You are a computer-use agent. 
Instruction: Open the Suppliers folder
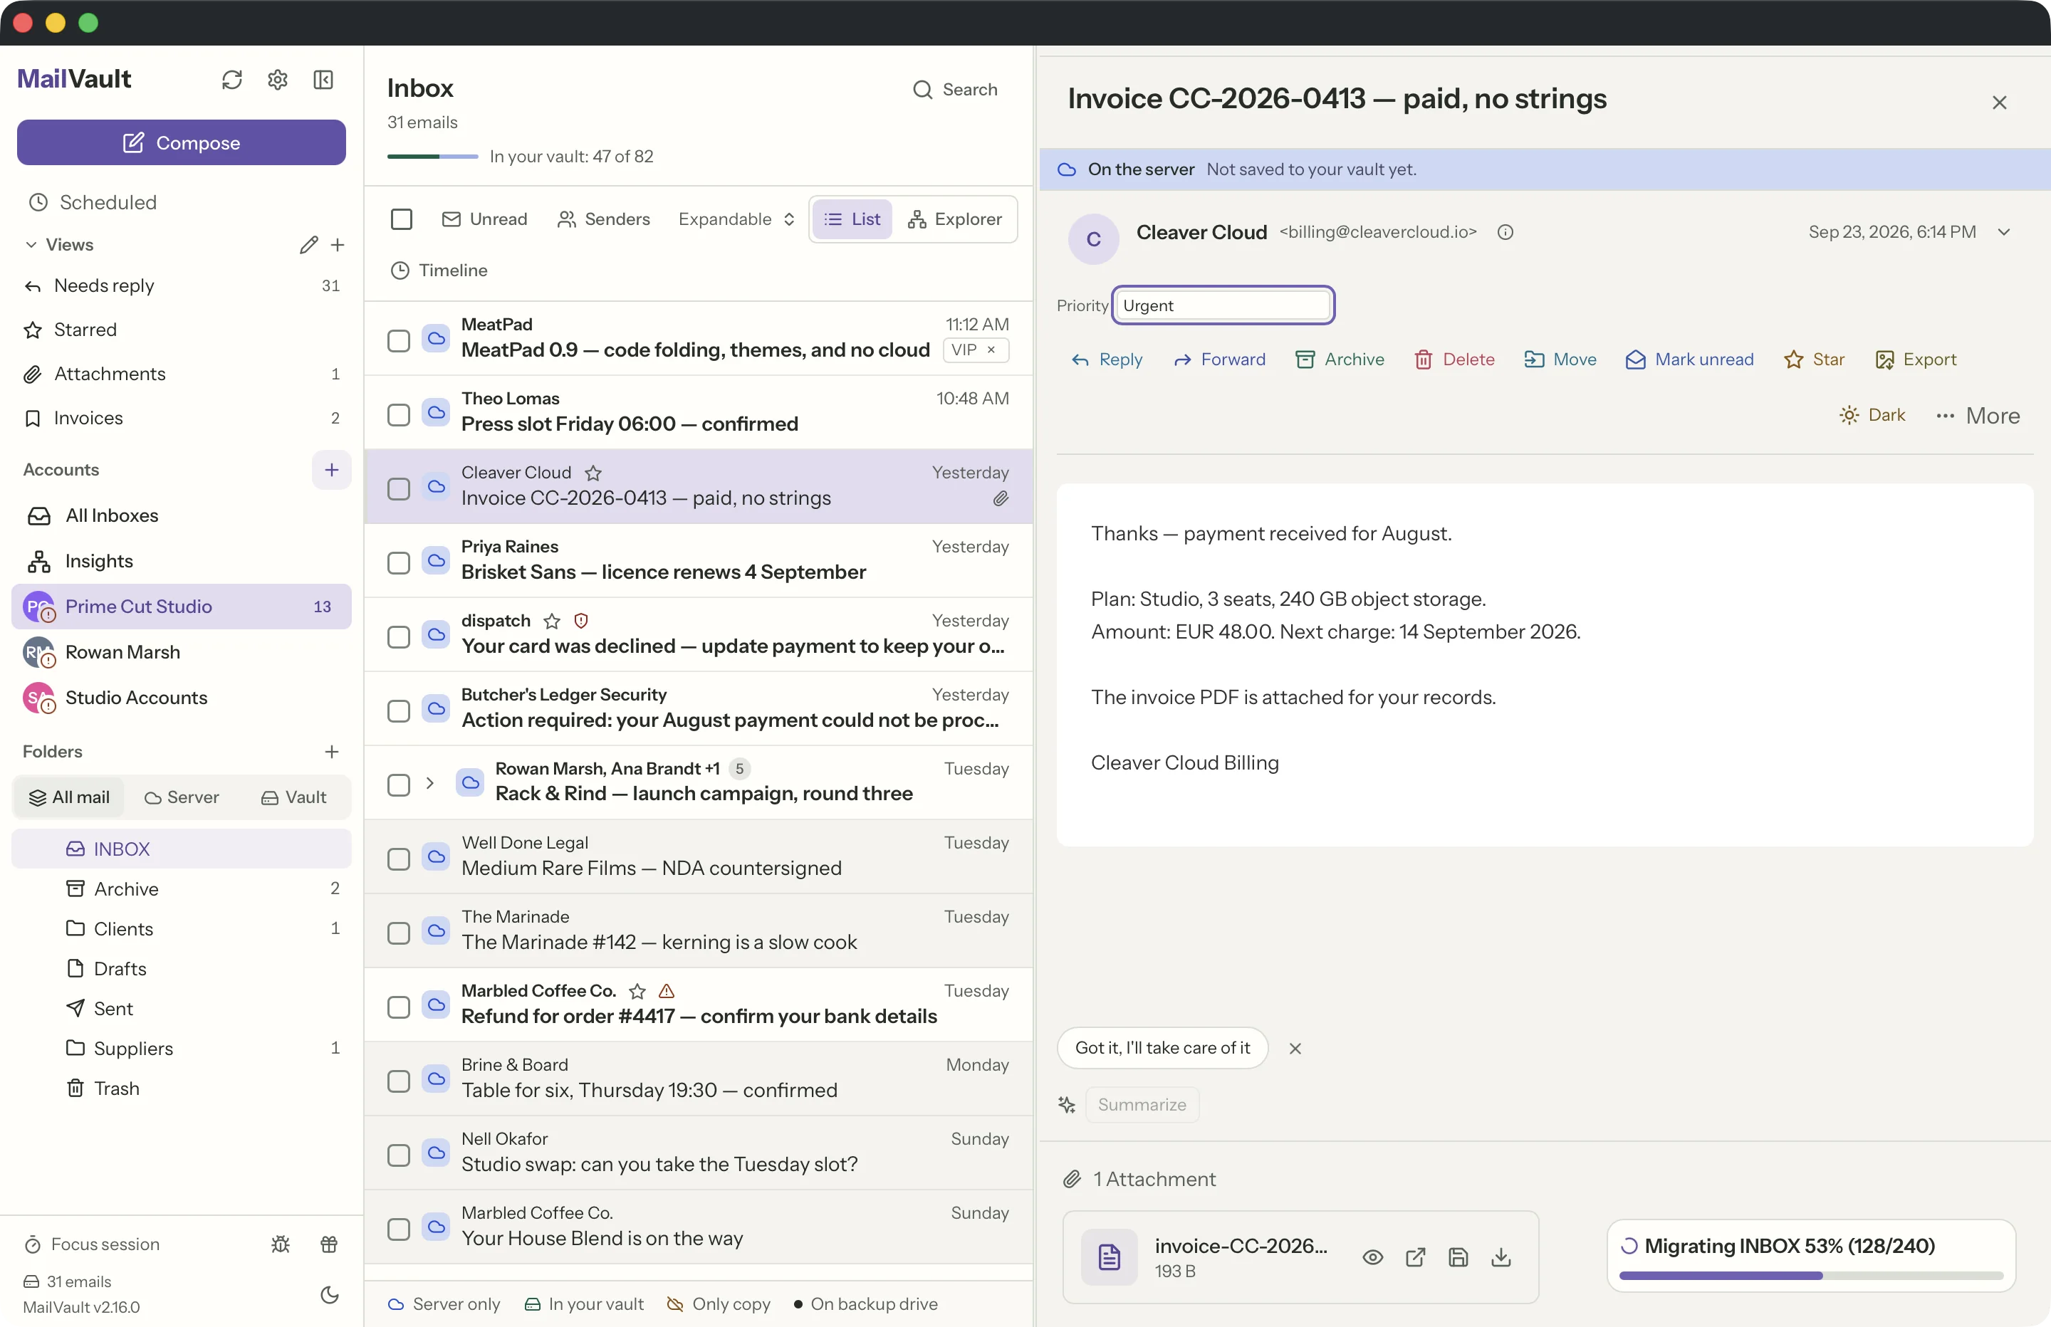point(182,1048)
